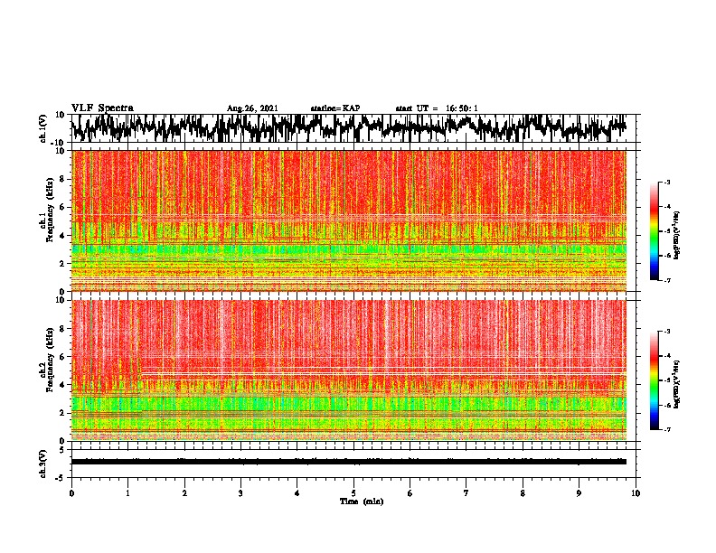Click the ch.3 black voltage trace
This screenshot has height=553, width=716.
(x=349, y=462)
